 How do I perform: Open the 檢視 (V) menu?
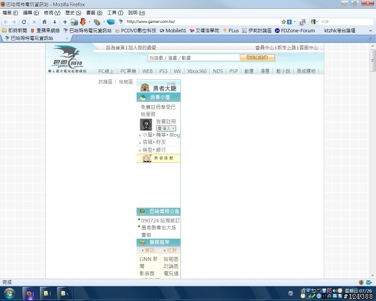click(x=52, y=13)
